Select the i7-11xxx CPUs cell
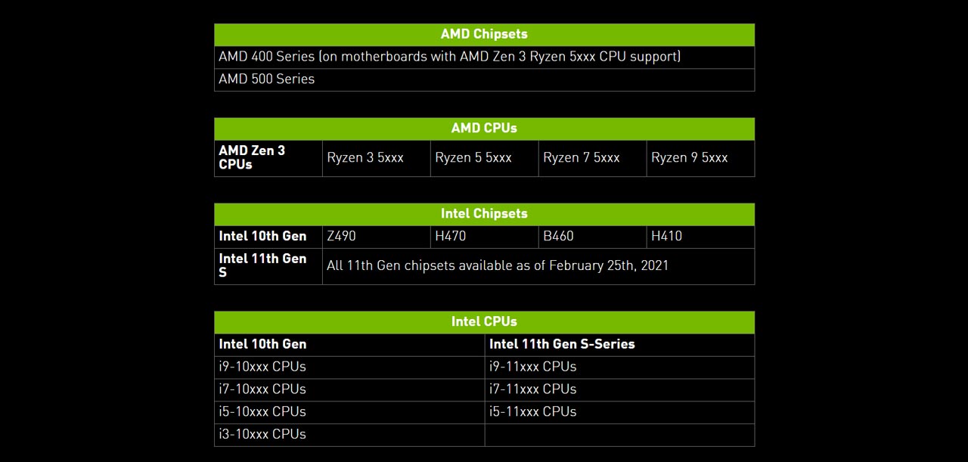 click(533, 389)
